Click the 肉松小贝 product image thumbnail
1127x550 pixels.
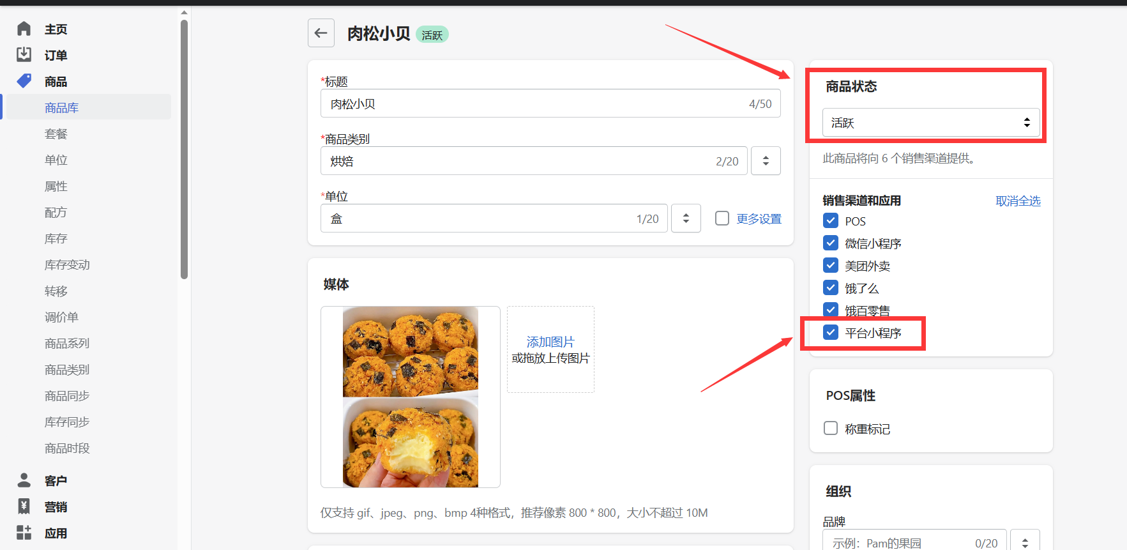pyautogui.click(x=411, y=397)
